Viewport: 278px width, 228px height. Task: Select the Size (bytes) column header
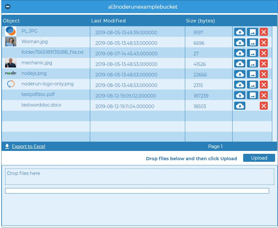(201, 20)
